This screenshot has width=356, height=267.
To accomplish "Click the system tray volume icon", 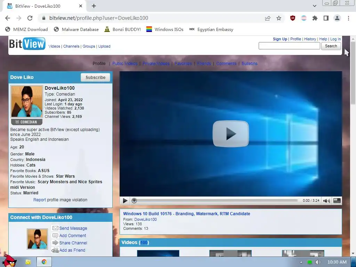I will pos(318,262).
